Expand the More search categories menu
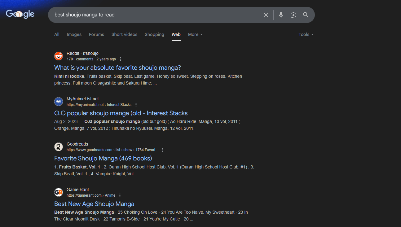 point(195,34)
